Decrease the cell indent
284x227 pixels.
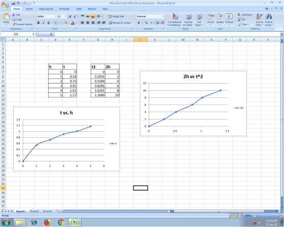point(99,23)
